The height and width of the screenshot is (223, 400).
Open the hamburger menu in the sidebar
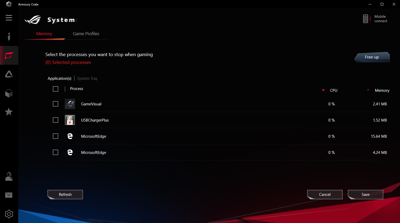click(x=9, y=17)
